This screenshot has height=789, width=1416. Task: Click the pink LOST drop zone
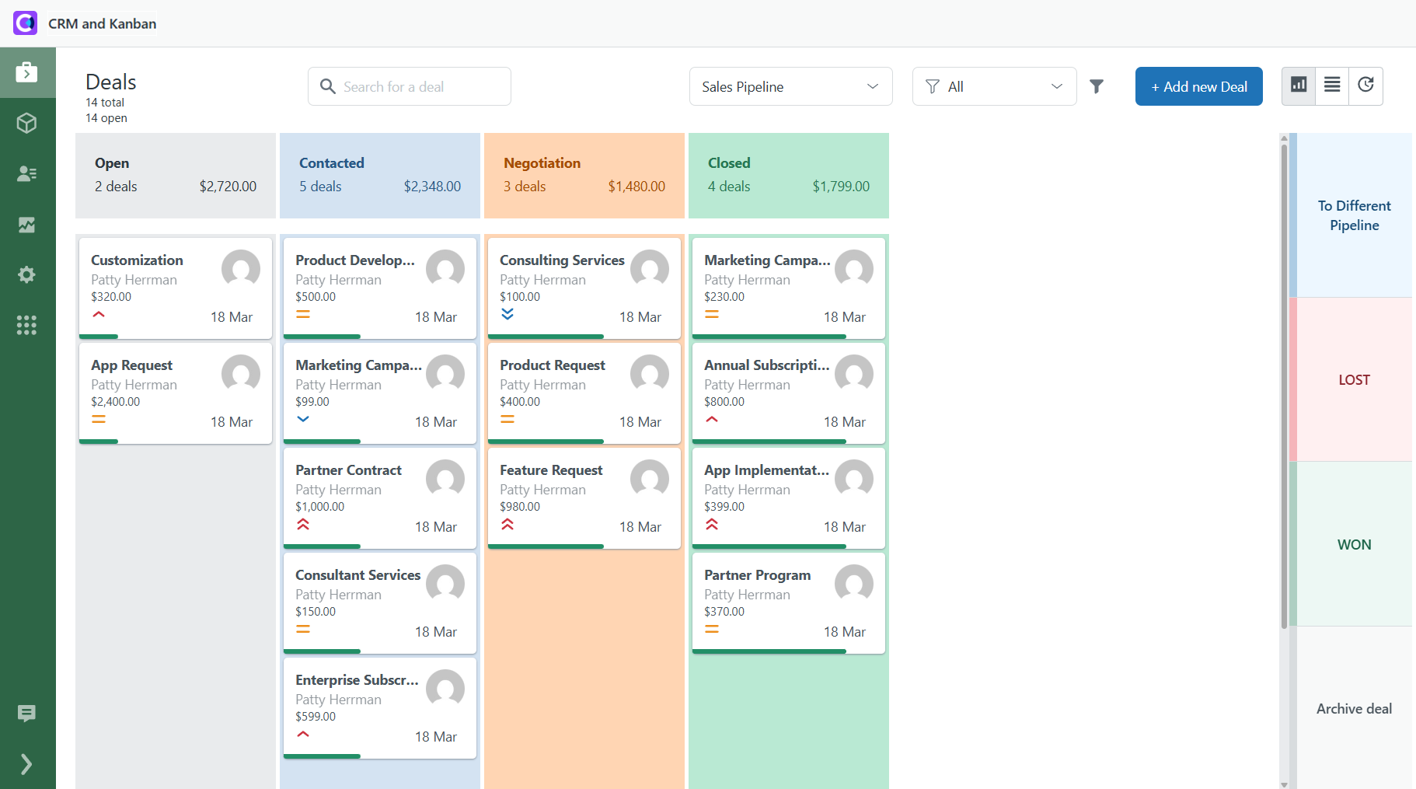[x=1354, y=379]
